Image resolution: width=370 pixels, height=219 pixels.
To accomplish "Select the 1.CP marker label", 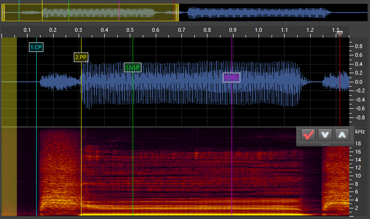I will coord(36,47).
